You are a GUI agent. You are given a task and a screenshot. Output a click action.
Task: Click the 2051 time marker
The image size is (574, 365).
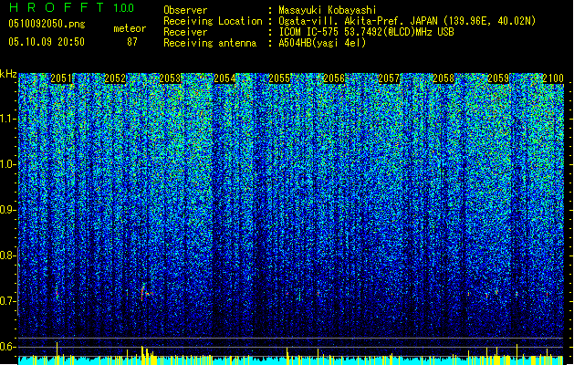click(x=61, y=78)
